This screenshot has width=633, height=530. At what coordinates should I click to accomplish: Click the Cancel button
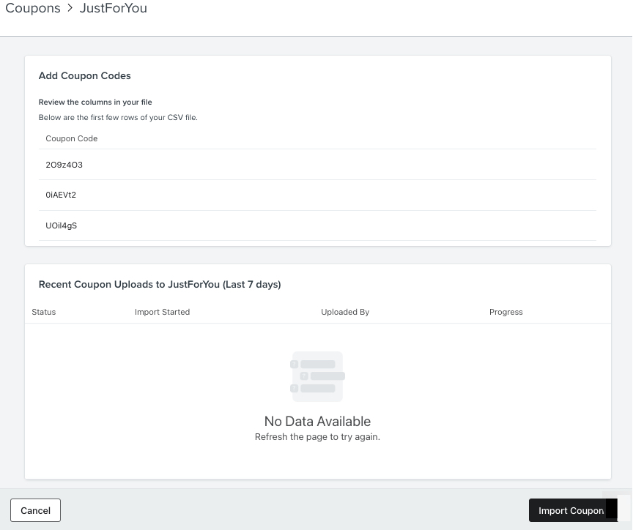coord(34,510)
